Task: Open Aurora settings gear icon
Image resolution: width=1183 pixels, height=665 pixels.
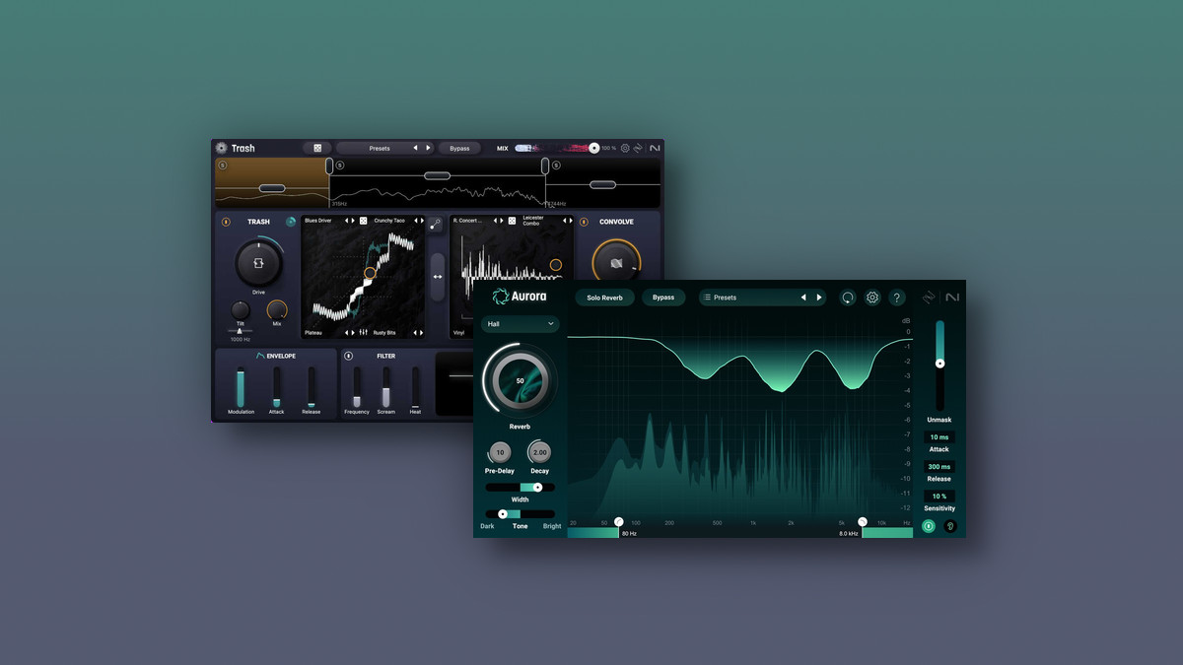Action: tap(872, 298)
